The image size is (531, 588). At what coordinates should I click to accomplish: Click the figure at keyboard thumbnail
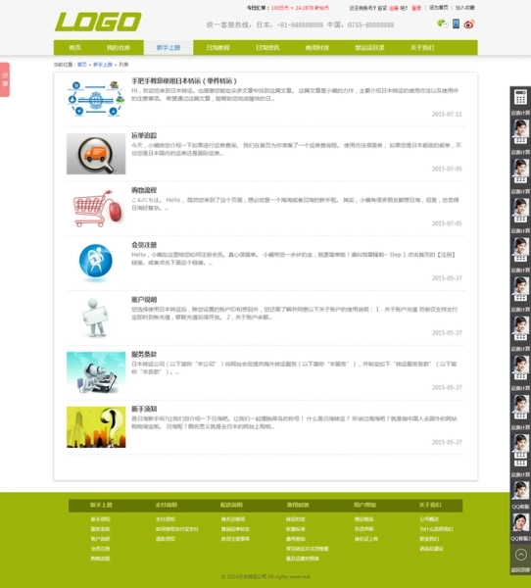(x=96, y=372)
